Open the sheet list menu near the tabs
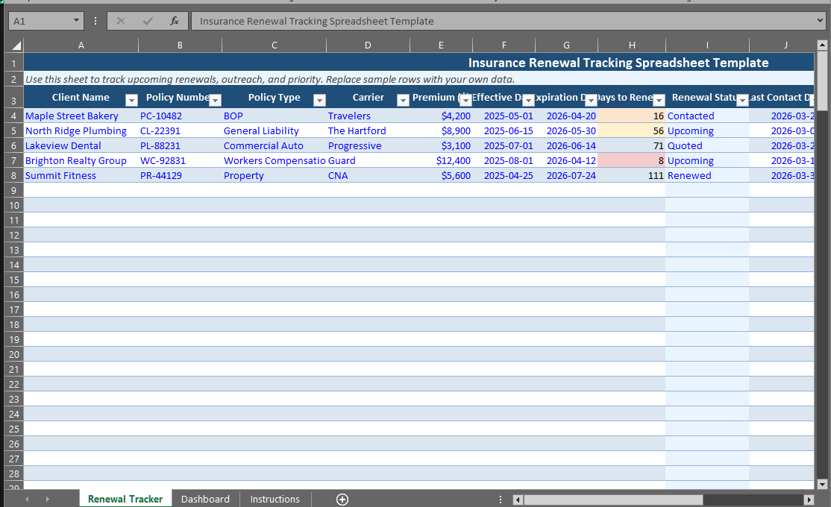The image size is (831, 507). click(500, 499)
